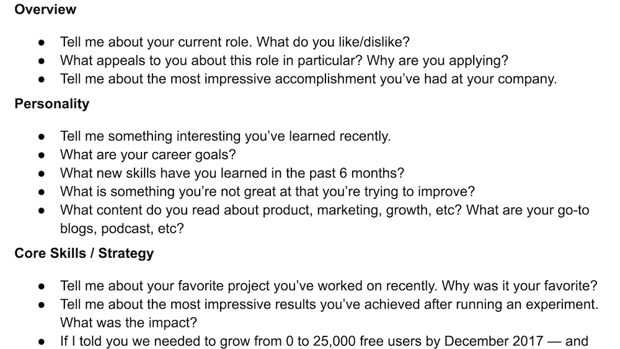Image resolution: width=620 pixels, height=349 pixels.
Task: Click the 'favorite project you've worked on' question
Action: (x=329, y=286)
